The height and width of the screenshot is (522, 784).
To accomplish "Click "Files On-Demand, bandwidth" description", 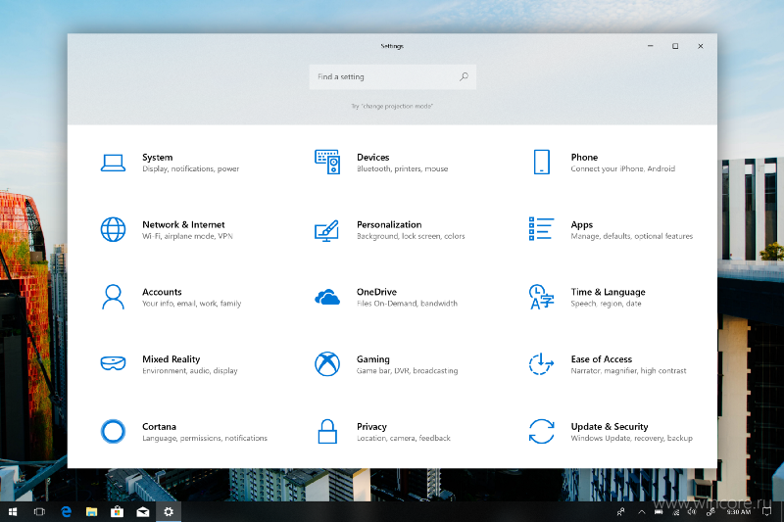I will point(407,304).
